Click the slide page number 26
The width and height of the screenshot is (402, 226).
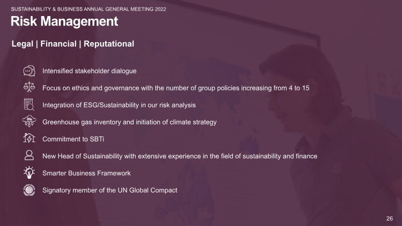pos(389,218)
